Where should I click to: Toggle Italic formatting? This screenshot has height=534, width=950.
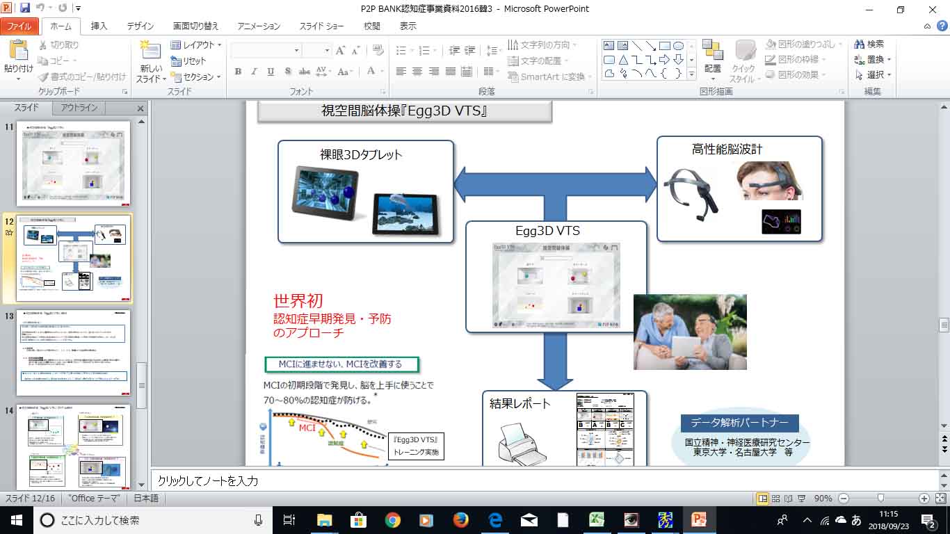tap(254, 72)
